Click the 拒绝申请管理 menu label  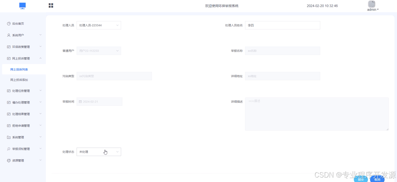(x=21, y=126)
